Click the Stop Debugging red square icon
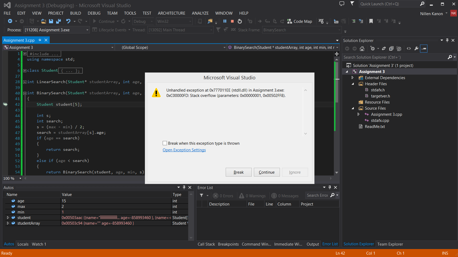Image resolution: width=458 pixels, height=257 pixels. [x=232, y=21]
